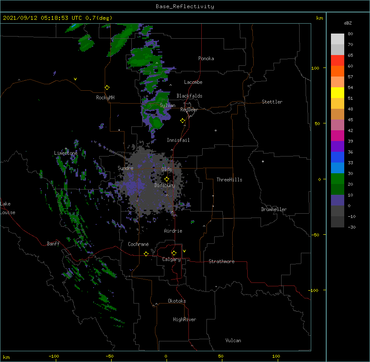The image size is (370, 362).
Task: Click the Sundre town label
Action: 125,168
